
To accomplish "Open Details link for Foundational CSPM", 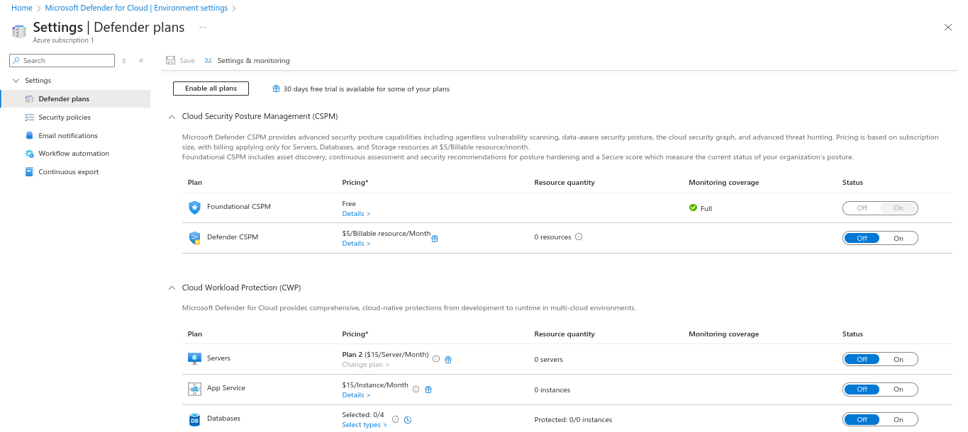I will (356, 214).
